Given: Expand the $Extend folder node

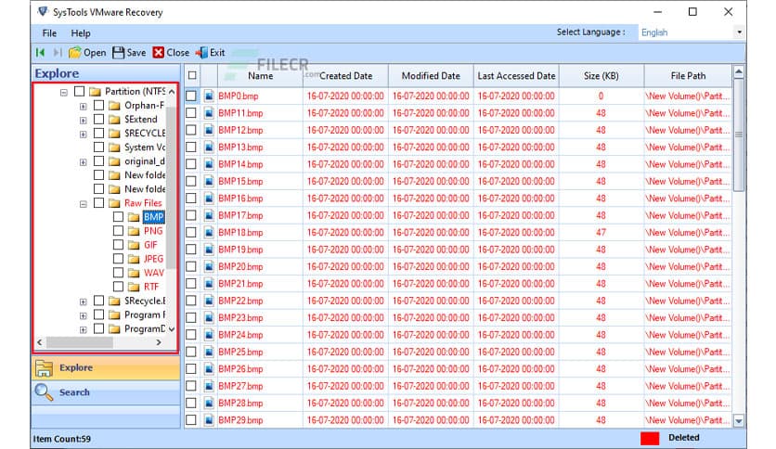Looking at the screenshot, I should point(84,121).
